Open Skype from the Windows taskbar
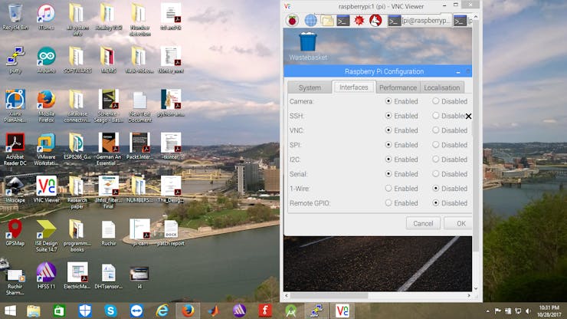The image size is (567, 319). pos(110,311)
